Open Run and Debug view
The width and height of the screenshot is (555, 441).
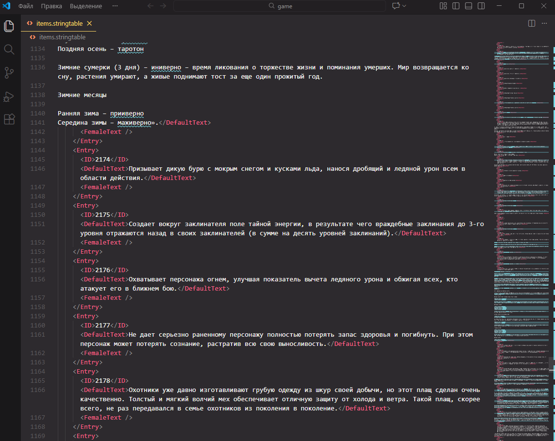9,96
